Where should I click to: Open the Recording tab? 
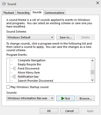[x=23, y=13]
